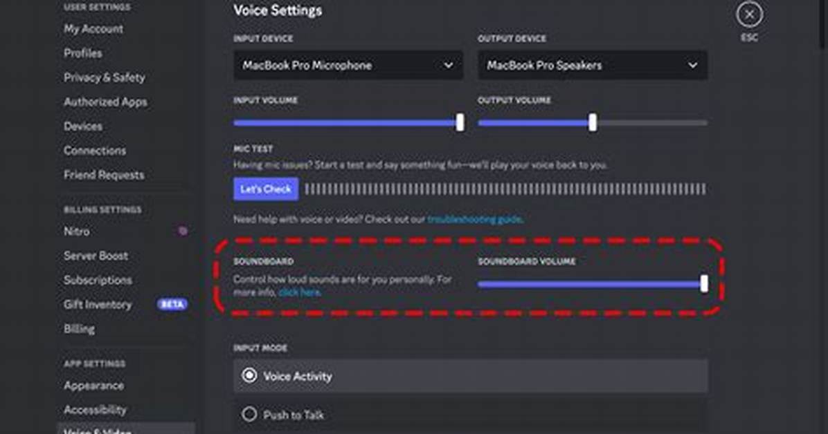Open Gift Inventory page

tap(98, 304)
